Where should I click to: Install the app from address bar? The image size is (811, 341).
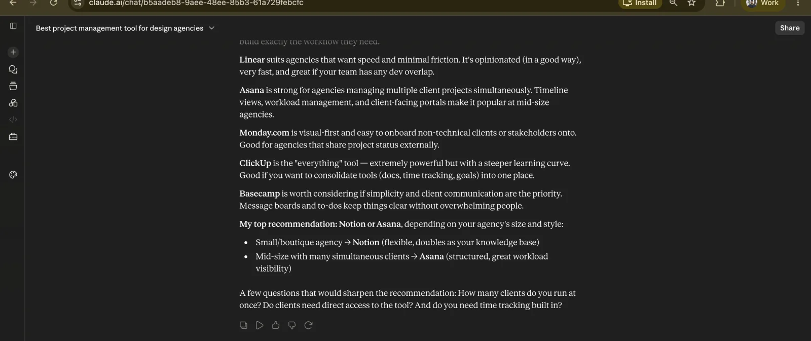(640, 4)
